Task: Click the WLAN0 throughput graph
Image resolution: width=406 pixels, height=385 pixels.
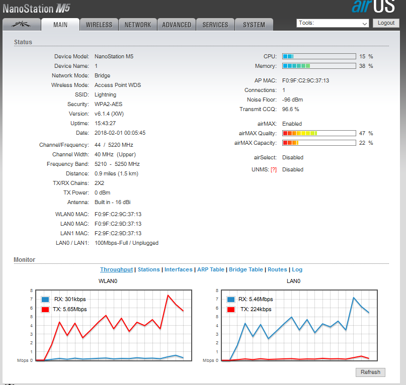Action: click(x=114, y=325)
